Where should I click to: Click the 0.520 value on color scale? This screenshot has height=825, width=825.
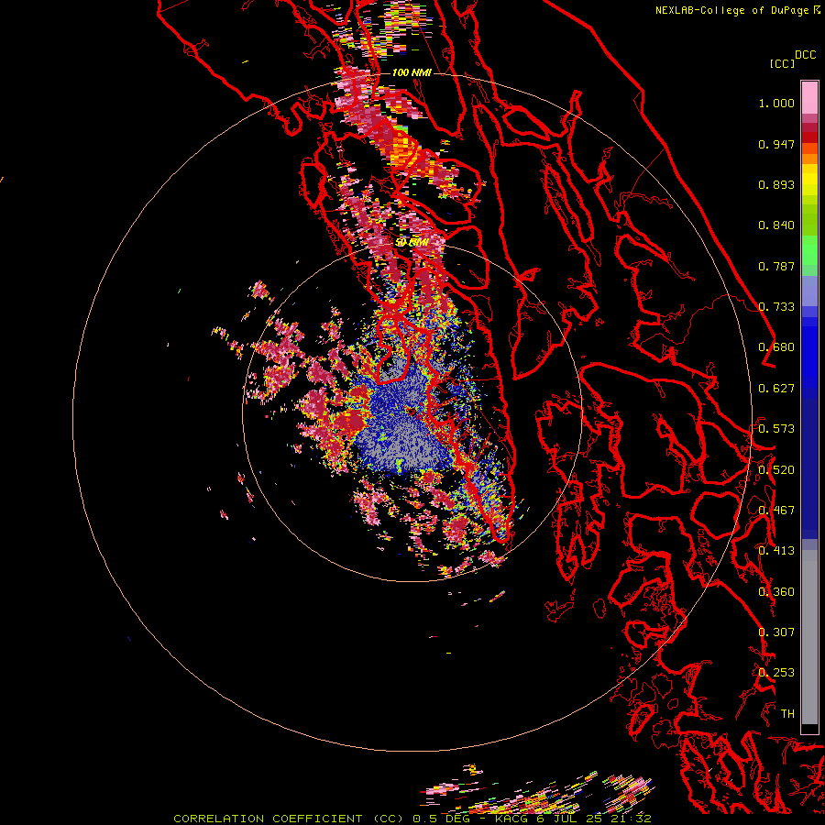tap(776, 470)
